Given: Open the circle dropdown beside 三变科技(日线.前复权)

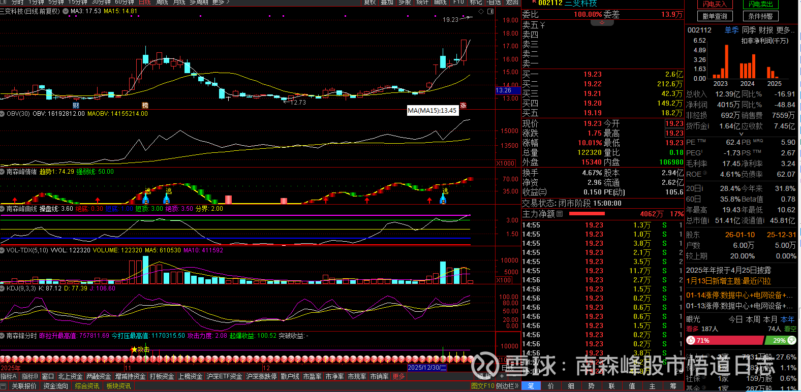Looking at the screenshot, I should pyautogui.click(x=66, y=11).
